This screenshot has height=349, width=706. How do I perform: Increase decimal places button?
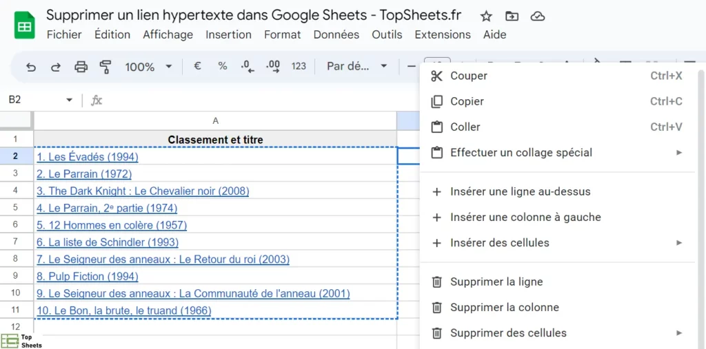273,67
